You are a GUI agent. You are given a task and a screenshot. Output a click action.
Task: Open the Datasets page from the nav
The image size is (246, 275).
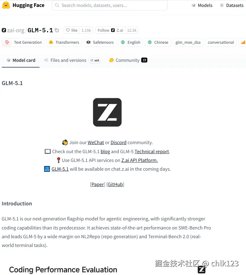point(232,5)
